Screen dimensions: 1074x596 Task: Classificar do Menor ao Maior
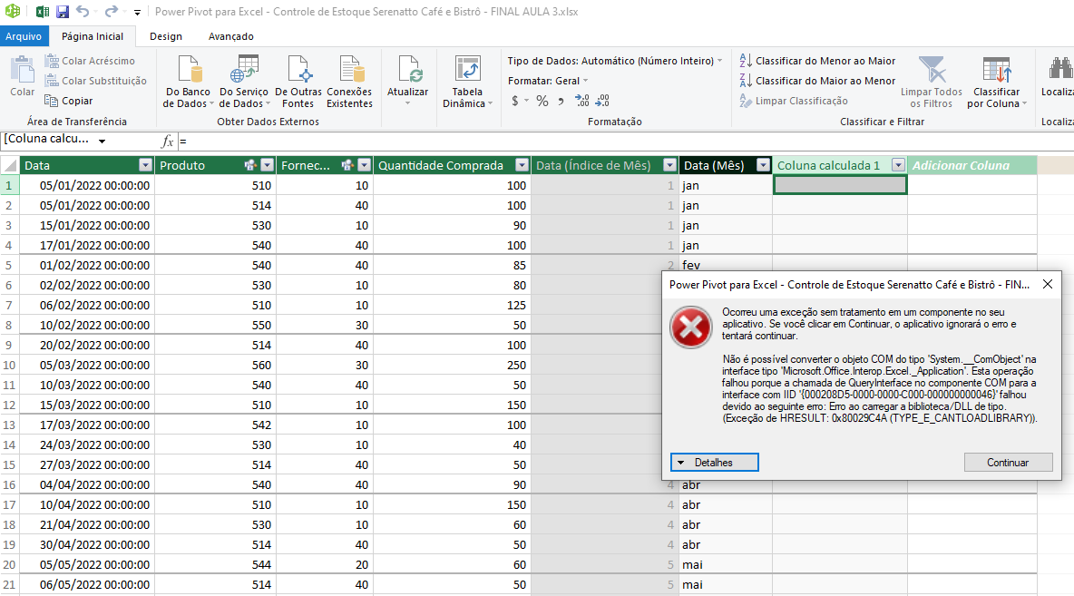pyautogui.click(x=817, y=61)
